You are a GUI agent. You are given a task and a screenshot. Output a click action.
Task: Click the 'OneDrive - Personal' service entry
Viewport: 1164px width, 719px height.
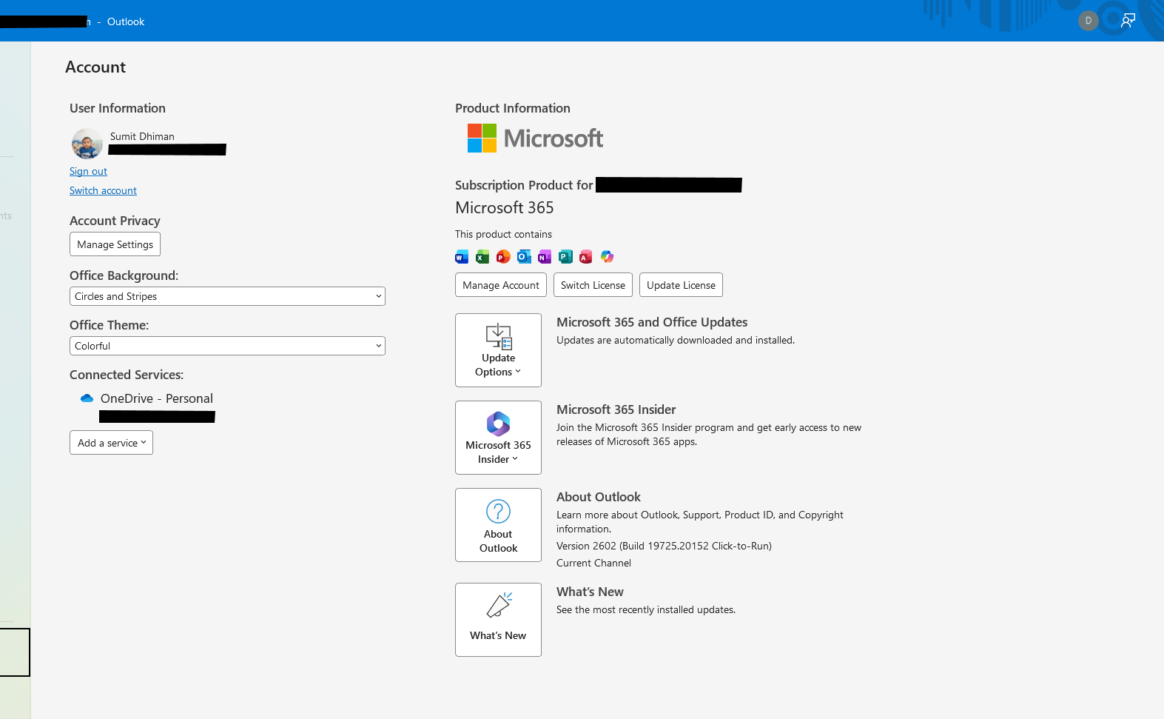(x=157, y=398)
